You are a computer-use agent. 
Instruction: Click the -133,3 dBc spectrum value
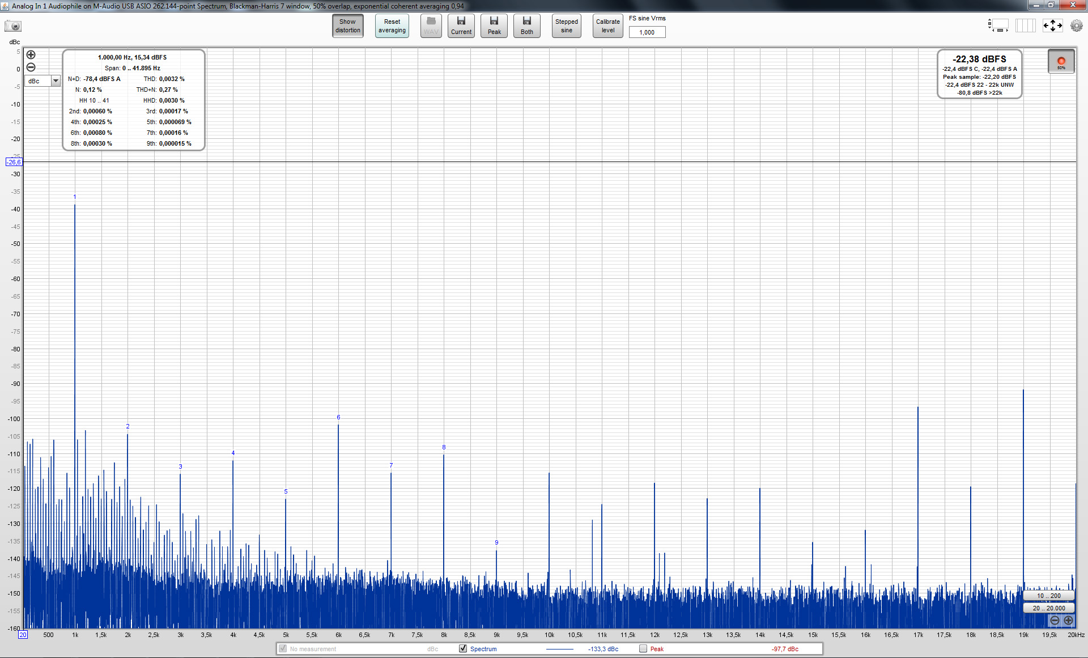(x=603, y=649)
